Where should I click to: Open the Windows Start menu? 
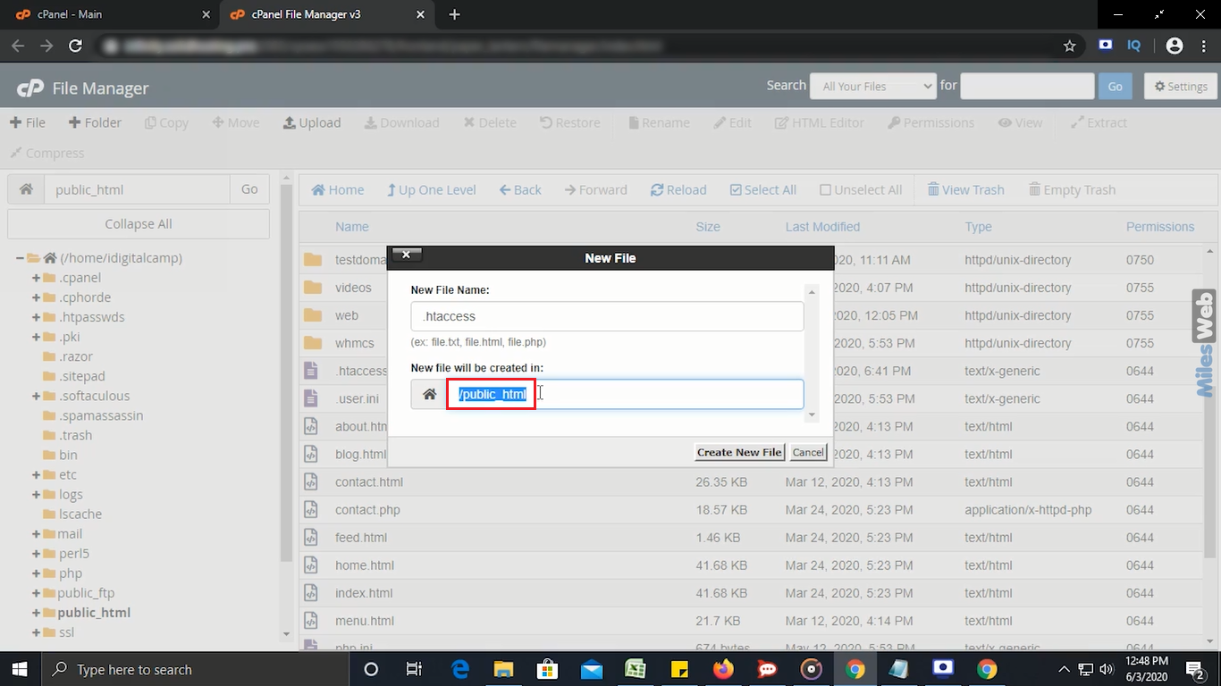(20, 669)
